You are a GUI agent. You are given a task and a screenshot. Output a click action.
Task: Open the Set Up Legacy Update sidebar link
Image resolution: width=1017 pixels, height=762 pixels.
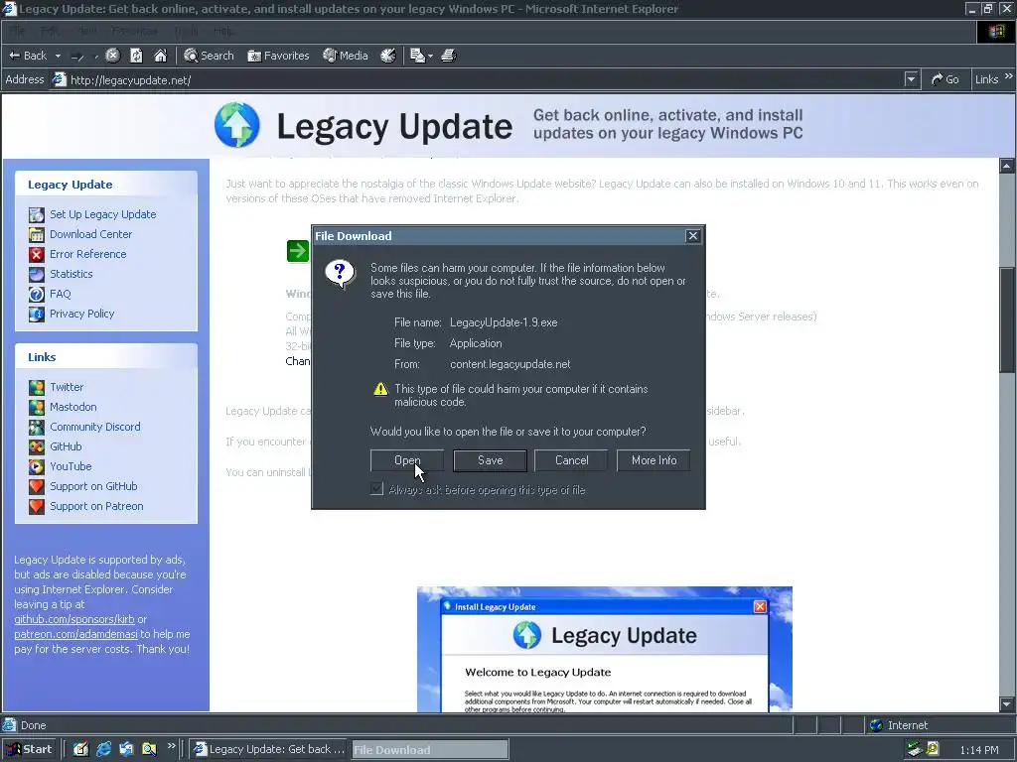point(103,214)
